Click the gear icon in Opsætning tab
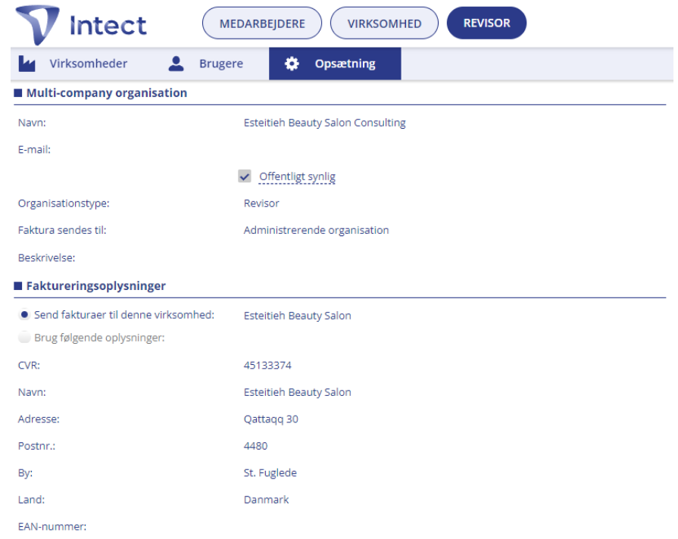This screenshot has width=678, height=539. (292, 64)
